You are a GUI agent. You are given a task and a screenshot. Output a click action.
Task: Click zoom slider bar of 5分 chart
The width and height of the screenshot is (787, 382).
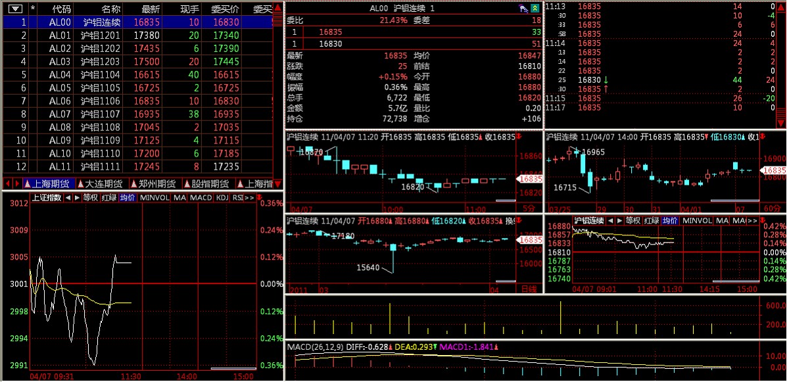tap(506, 201)
